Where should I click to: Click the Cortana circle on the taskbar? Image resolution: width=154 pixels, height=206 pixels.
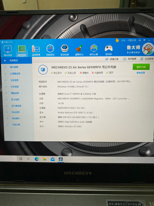[21, 159]
